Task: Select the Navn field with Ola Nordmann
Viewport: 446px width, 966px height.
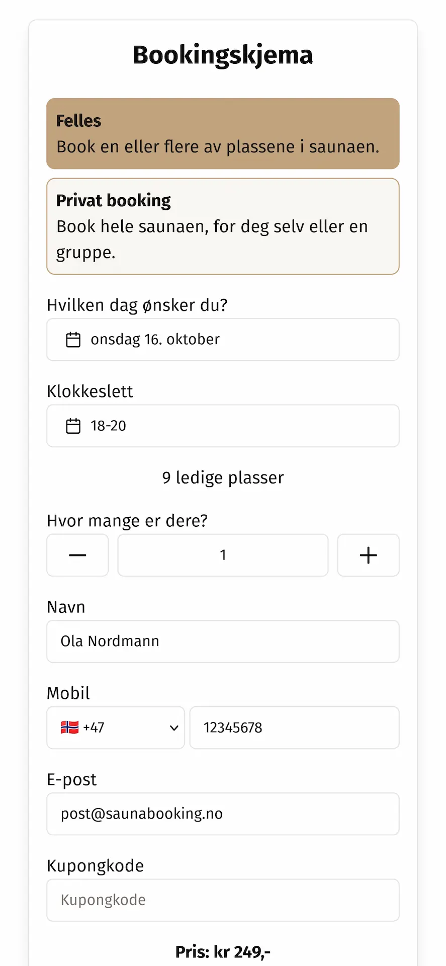Action: (x=223, y=641)
